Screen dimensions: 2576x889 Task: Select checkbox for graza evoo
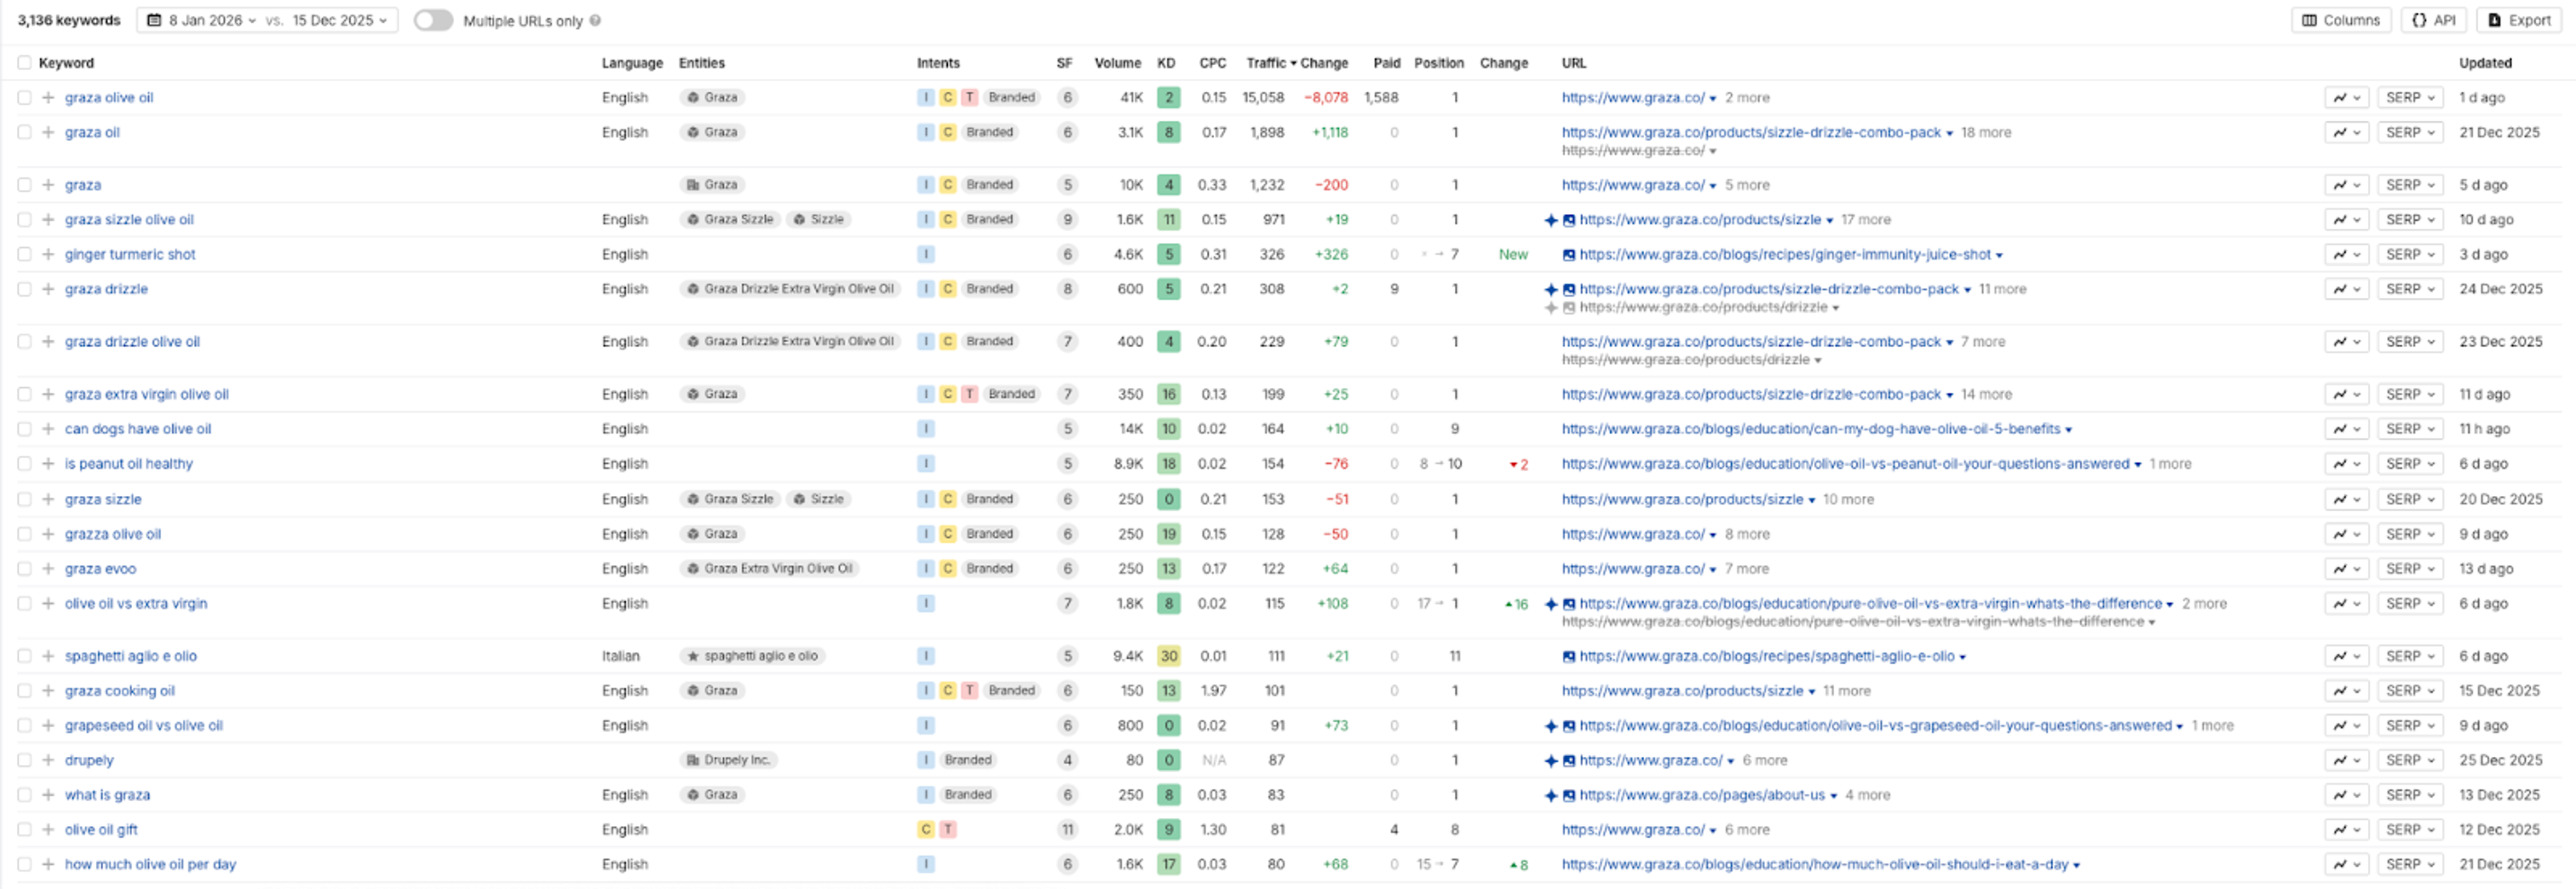click(x=24, y=569)
